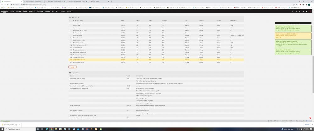Dismiss the first array health report notification
Screen dimensions: 314x131
click(x=310, y=27)
